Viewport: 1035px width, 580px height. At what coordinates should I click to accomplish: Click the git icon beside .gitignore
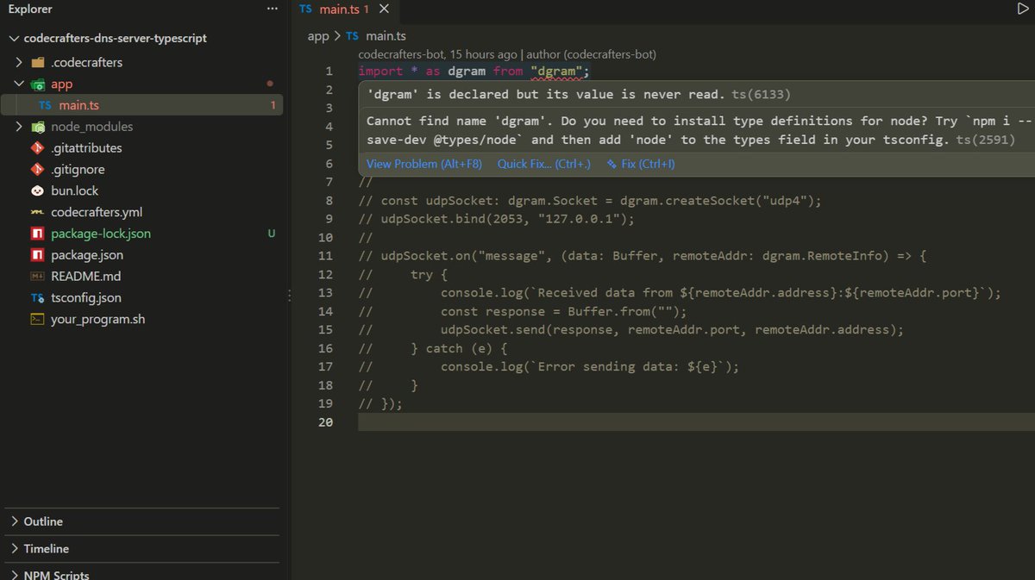[x=37, y=170]
